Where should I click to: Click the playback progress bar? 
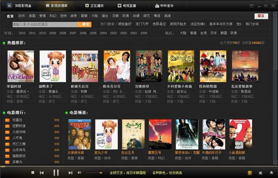pos(139,166)
